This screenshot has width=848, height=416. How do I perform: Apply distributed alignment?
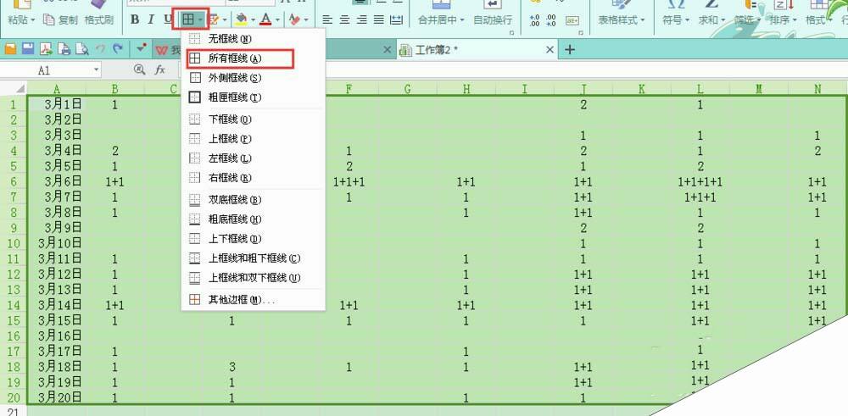point(396,20)
